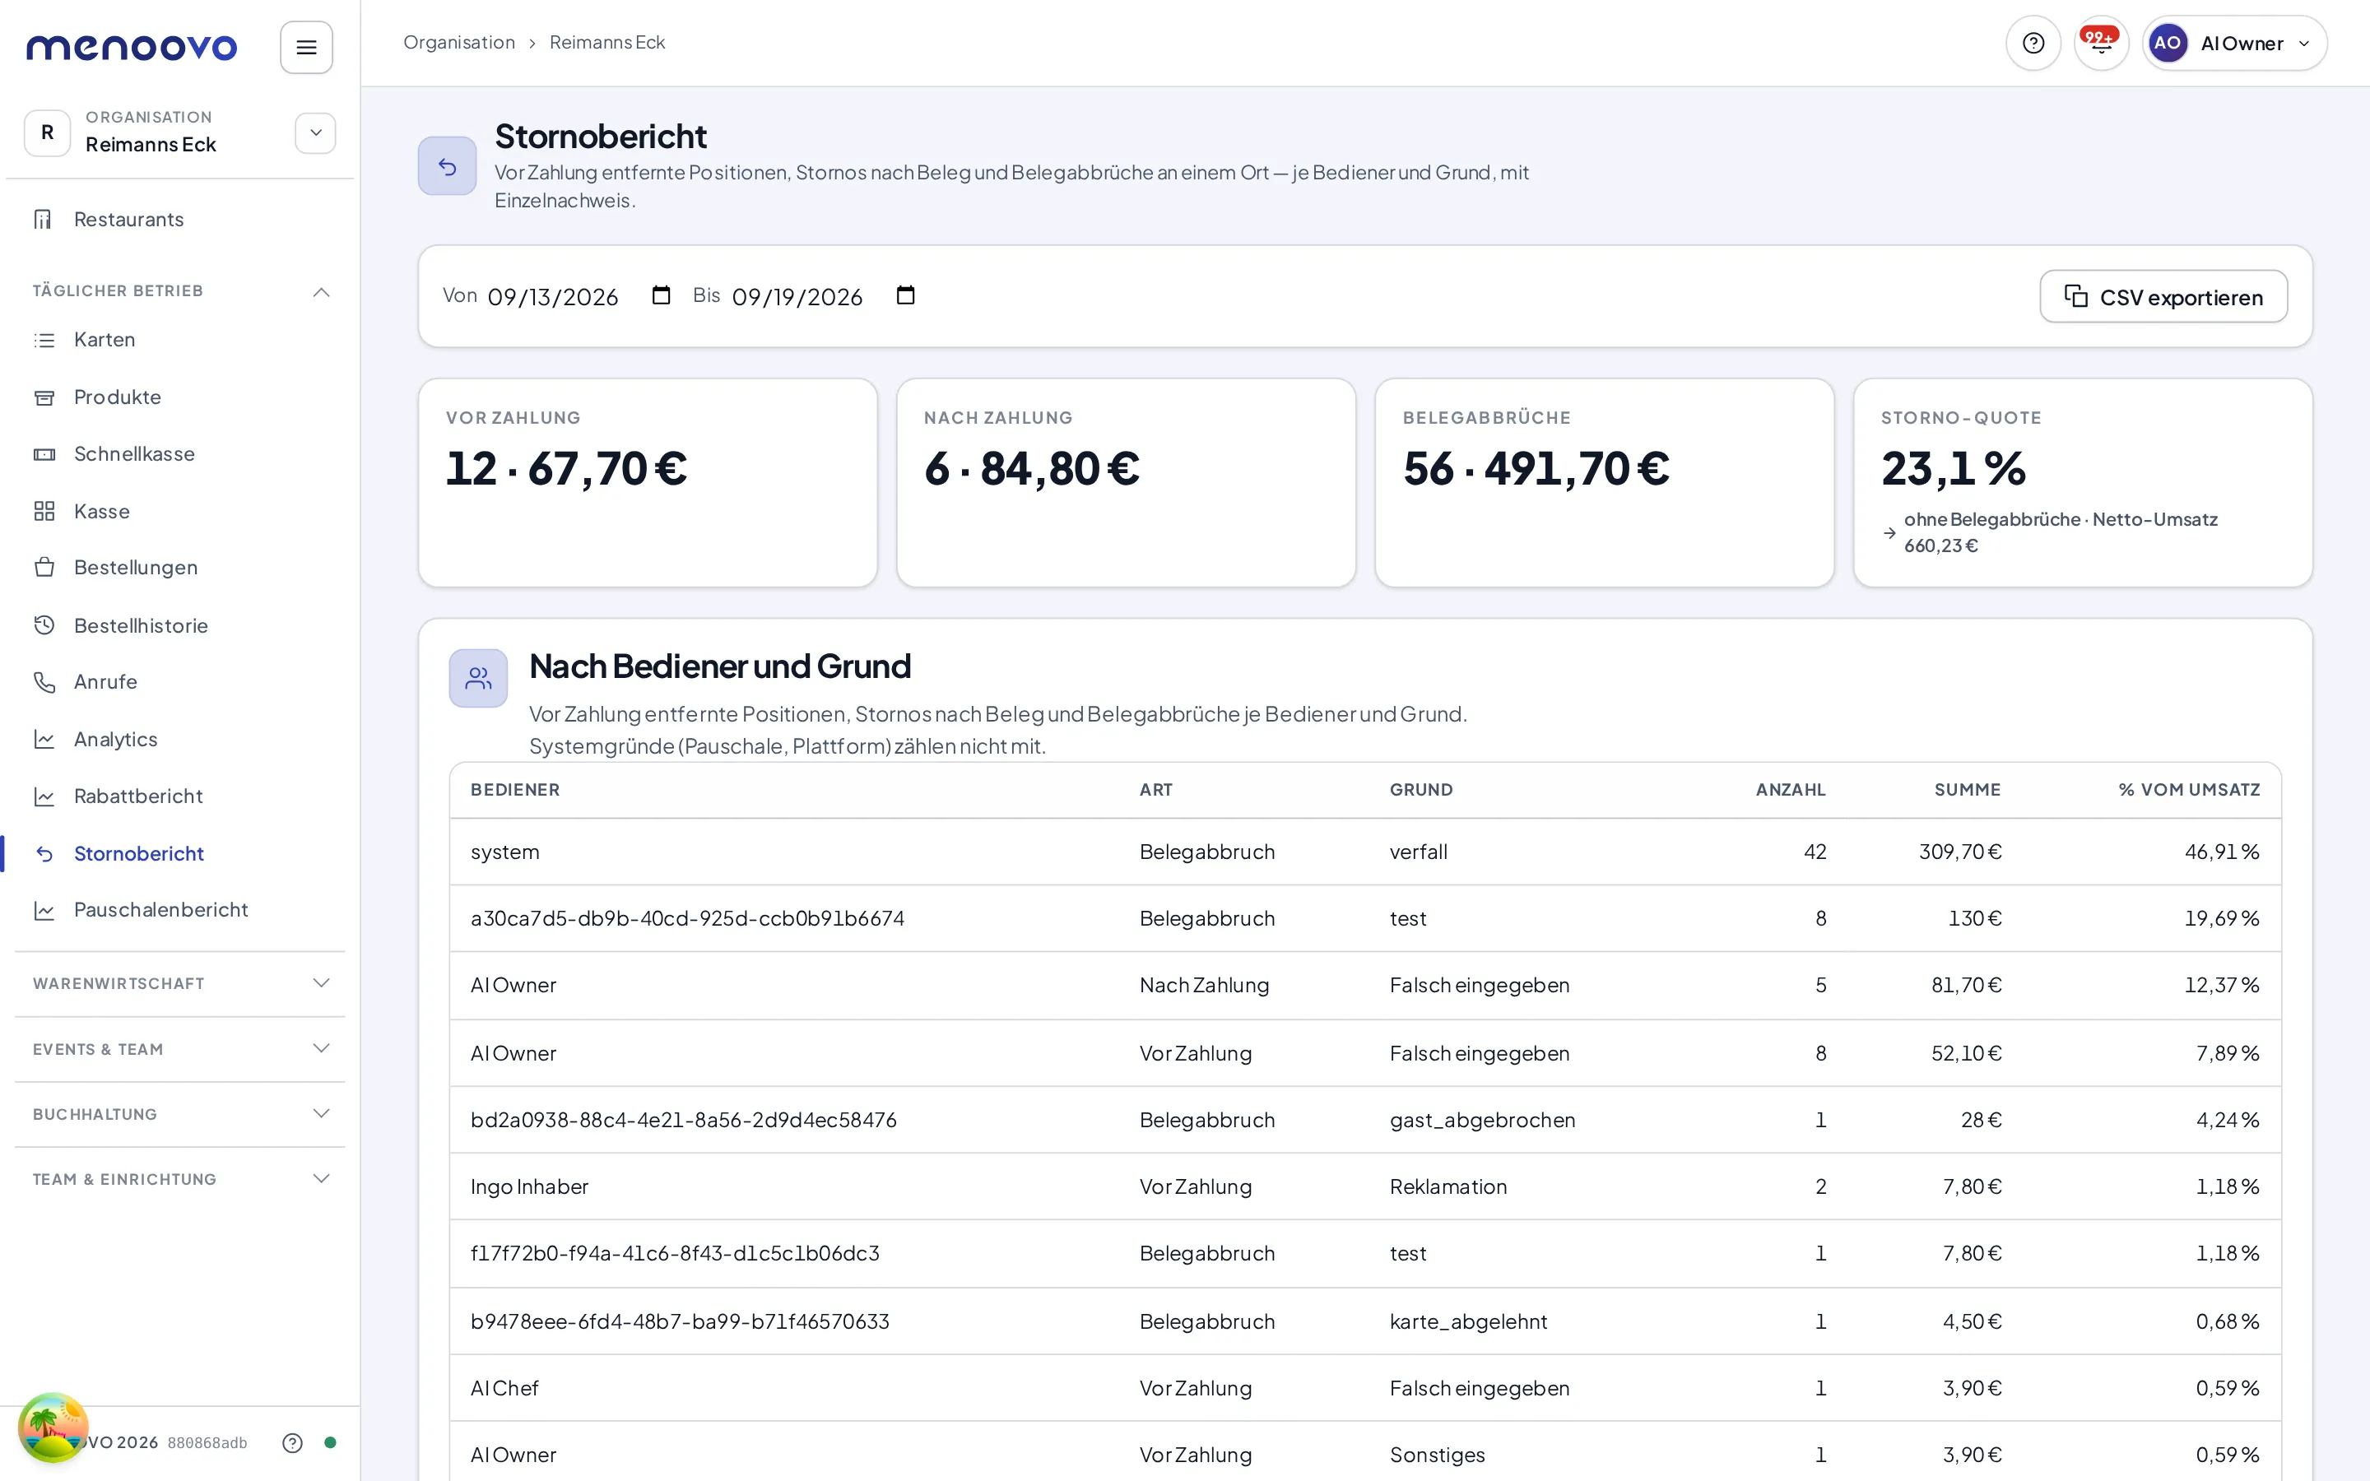
Task: Click the AO avatar circle
Action: pos(2168,43)
